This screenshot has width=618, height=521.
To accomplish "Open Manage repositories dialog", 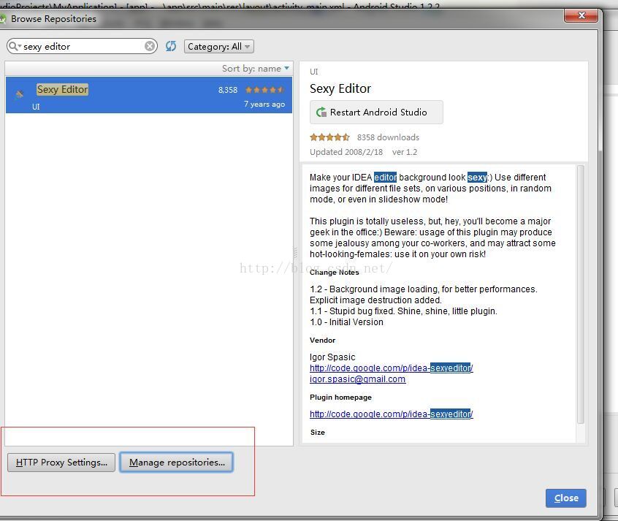I will tap(177, 463).
